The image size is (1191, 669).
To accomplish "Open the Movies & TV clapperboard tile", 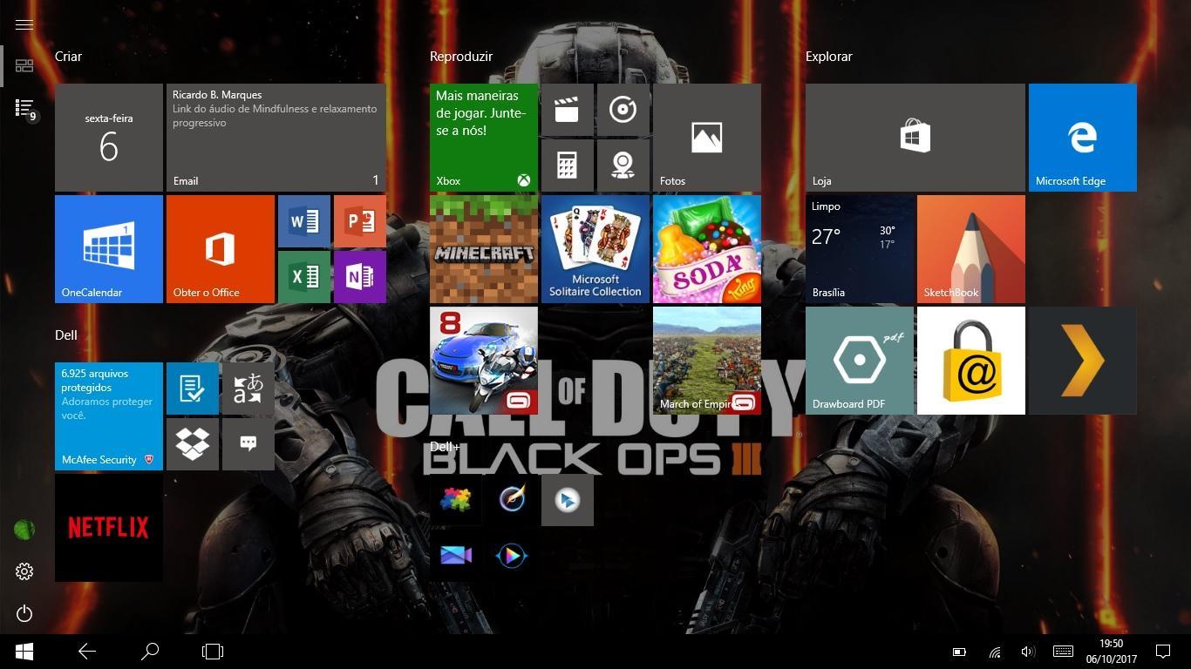I will click(568, 110).
